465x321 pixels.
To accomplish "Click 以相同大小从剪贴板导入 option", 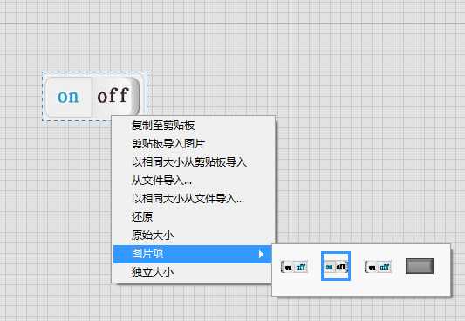I will click(193, 162).
